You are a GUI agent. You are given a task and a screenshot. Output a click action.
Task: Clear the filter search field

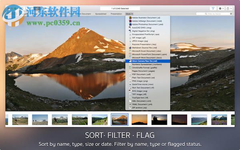pyautogui.click(x=231, y=14)
